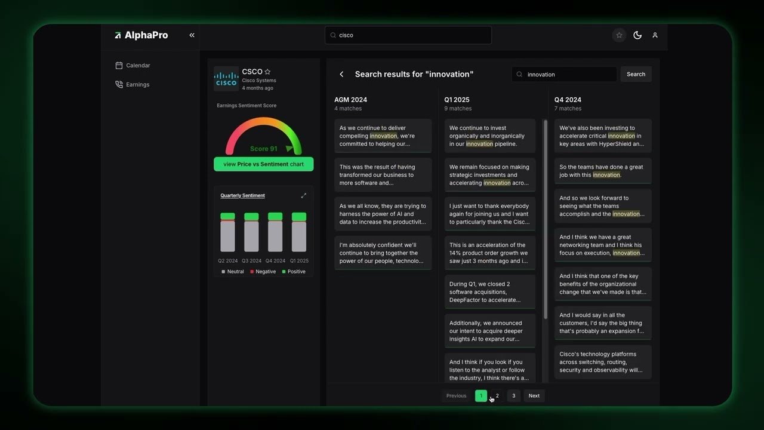Image resolution: width=764 pixels, height=430 pixels.
Task: Open result 'Additionally, we announced our intent'
Action: point(489,331)
